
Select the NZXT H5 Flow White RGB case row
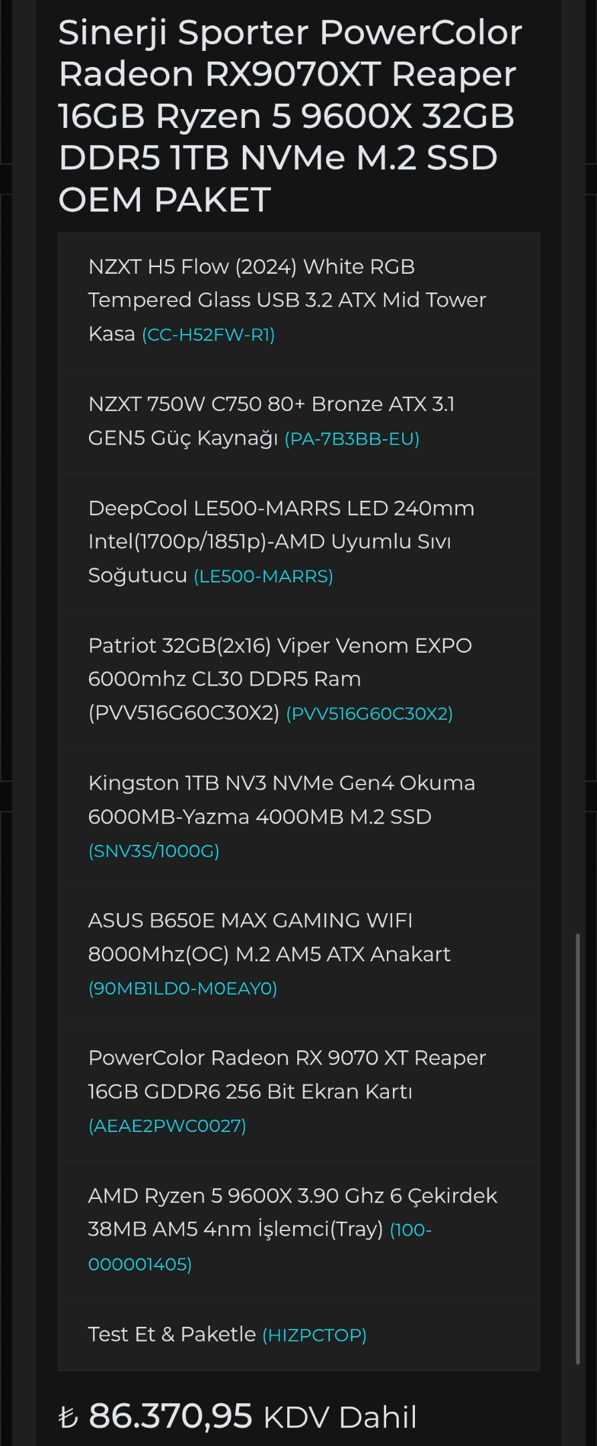click(x=298, y=301)
